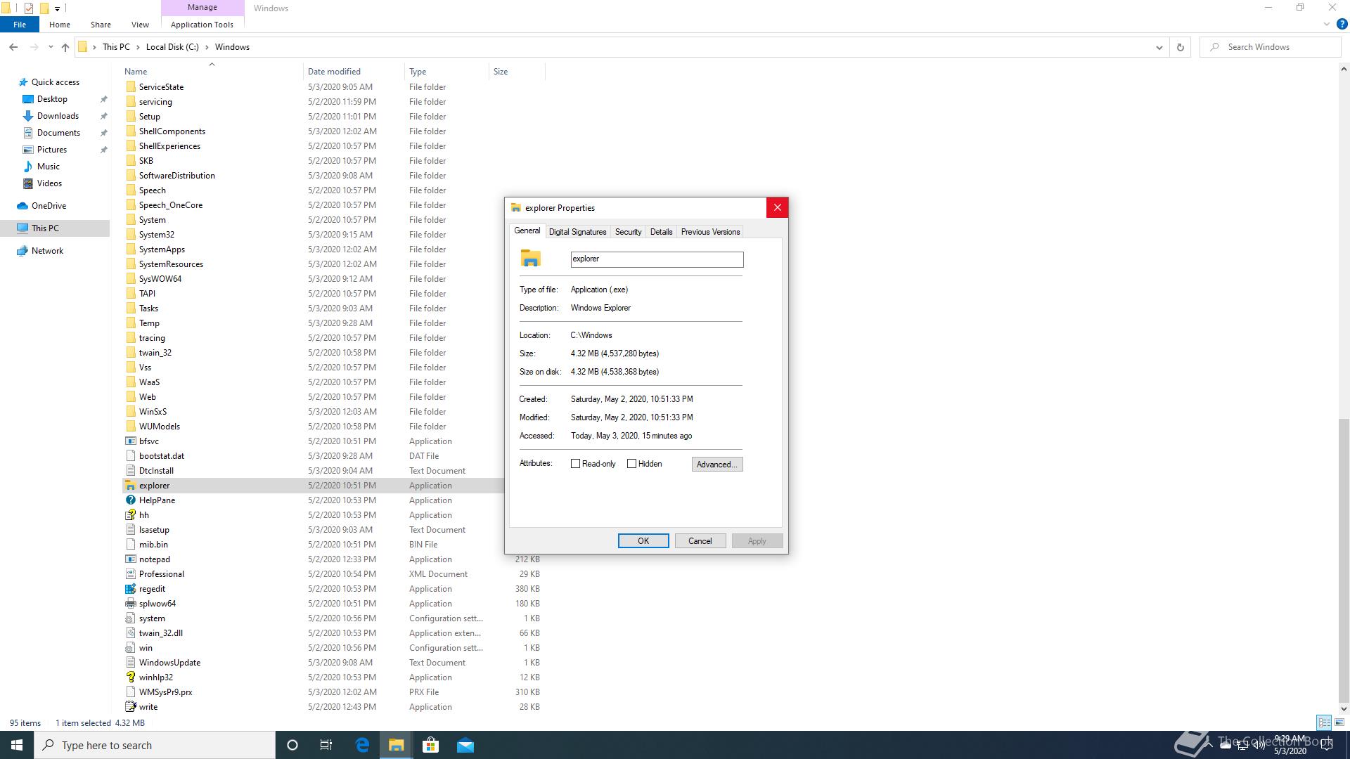Enable the Read-only attribute checkbox
Viewport: 1350px width, 759px height.
tap(575, 464)
